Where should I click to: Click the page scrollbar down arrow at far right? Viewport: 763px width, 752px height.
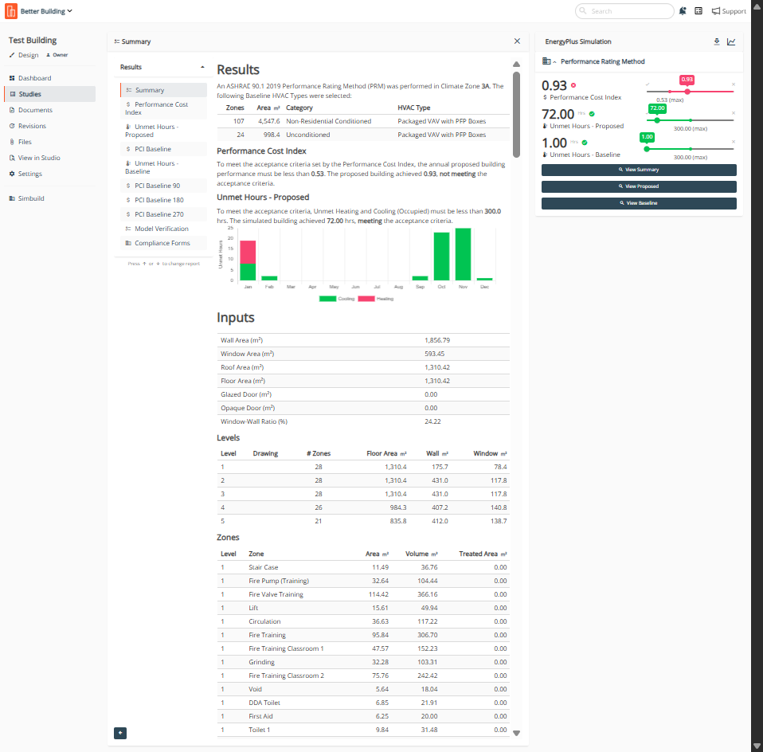tap(757, 746)
